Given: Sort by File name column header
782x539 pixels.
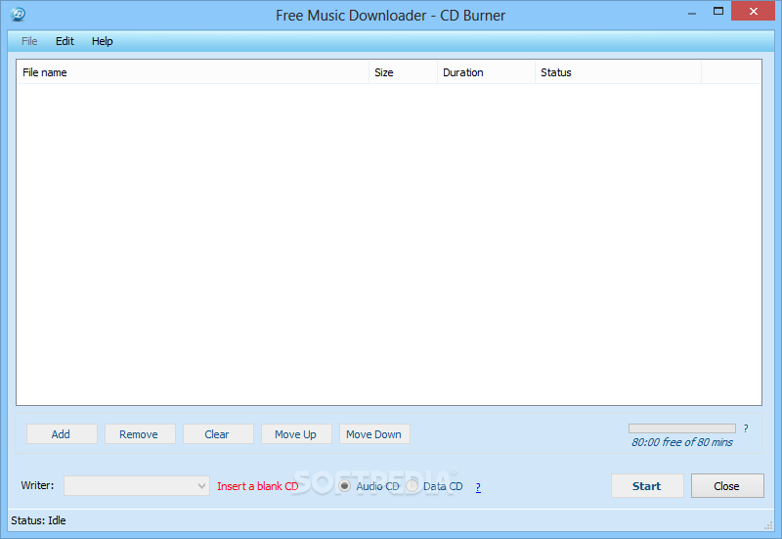Looking at the screenshot, I should (x=193, y=72).
